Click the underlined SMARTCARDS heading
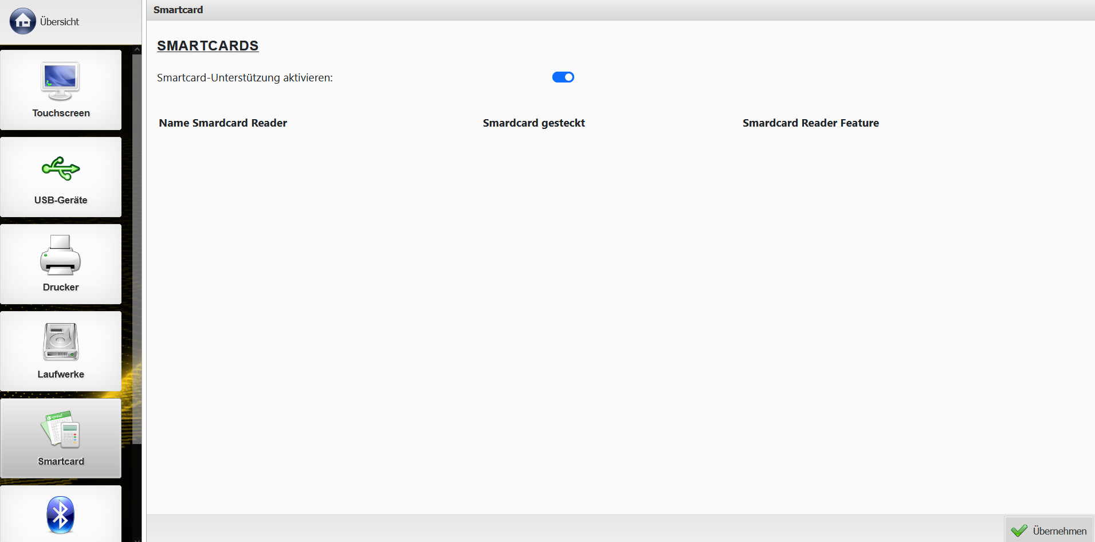Screen dimensions: 1095x542 tap(208, 46)
